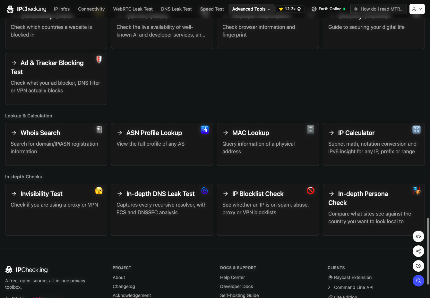Click the page vertical scrollbar thumb
The width and height of the screenshot is (430, 298).
pos(428,251)
